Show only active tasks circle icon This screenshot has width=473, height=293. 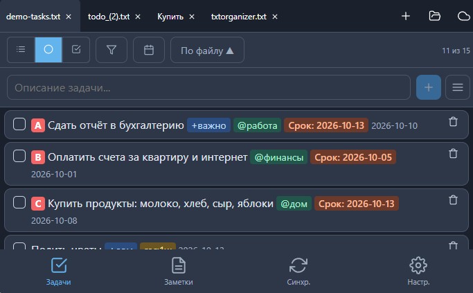click(48, 50)
